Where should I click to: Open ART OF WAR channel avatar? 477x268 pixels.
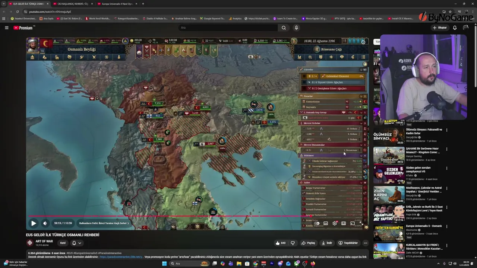(x=30, y=243)
